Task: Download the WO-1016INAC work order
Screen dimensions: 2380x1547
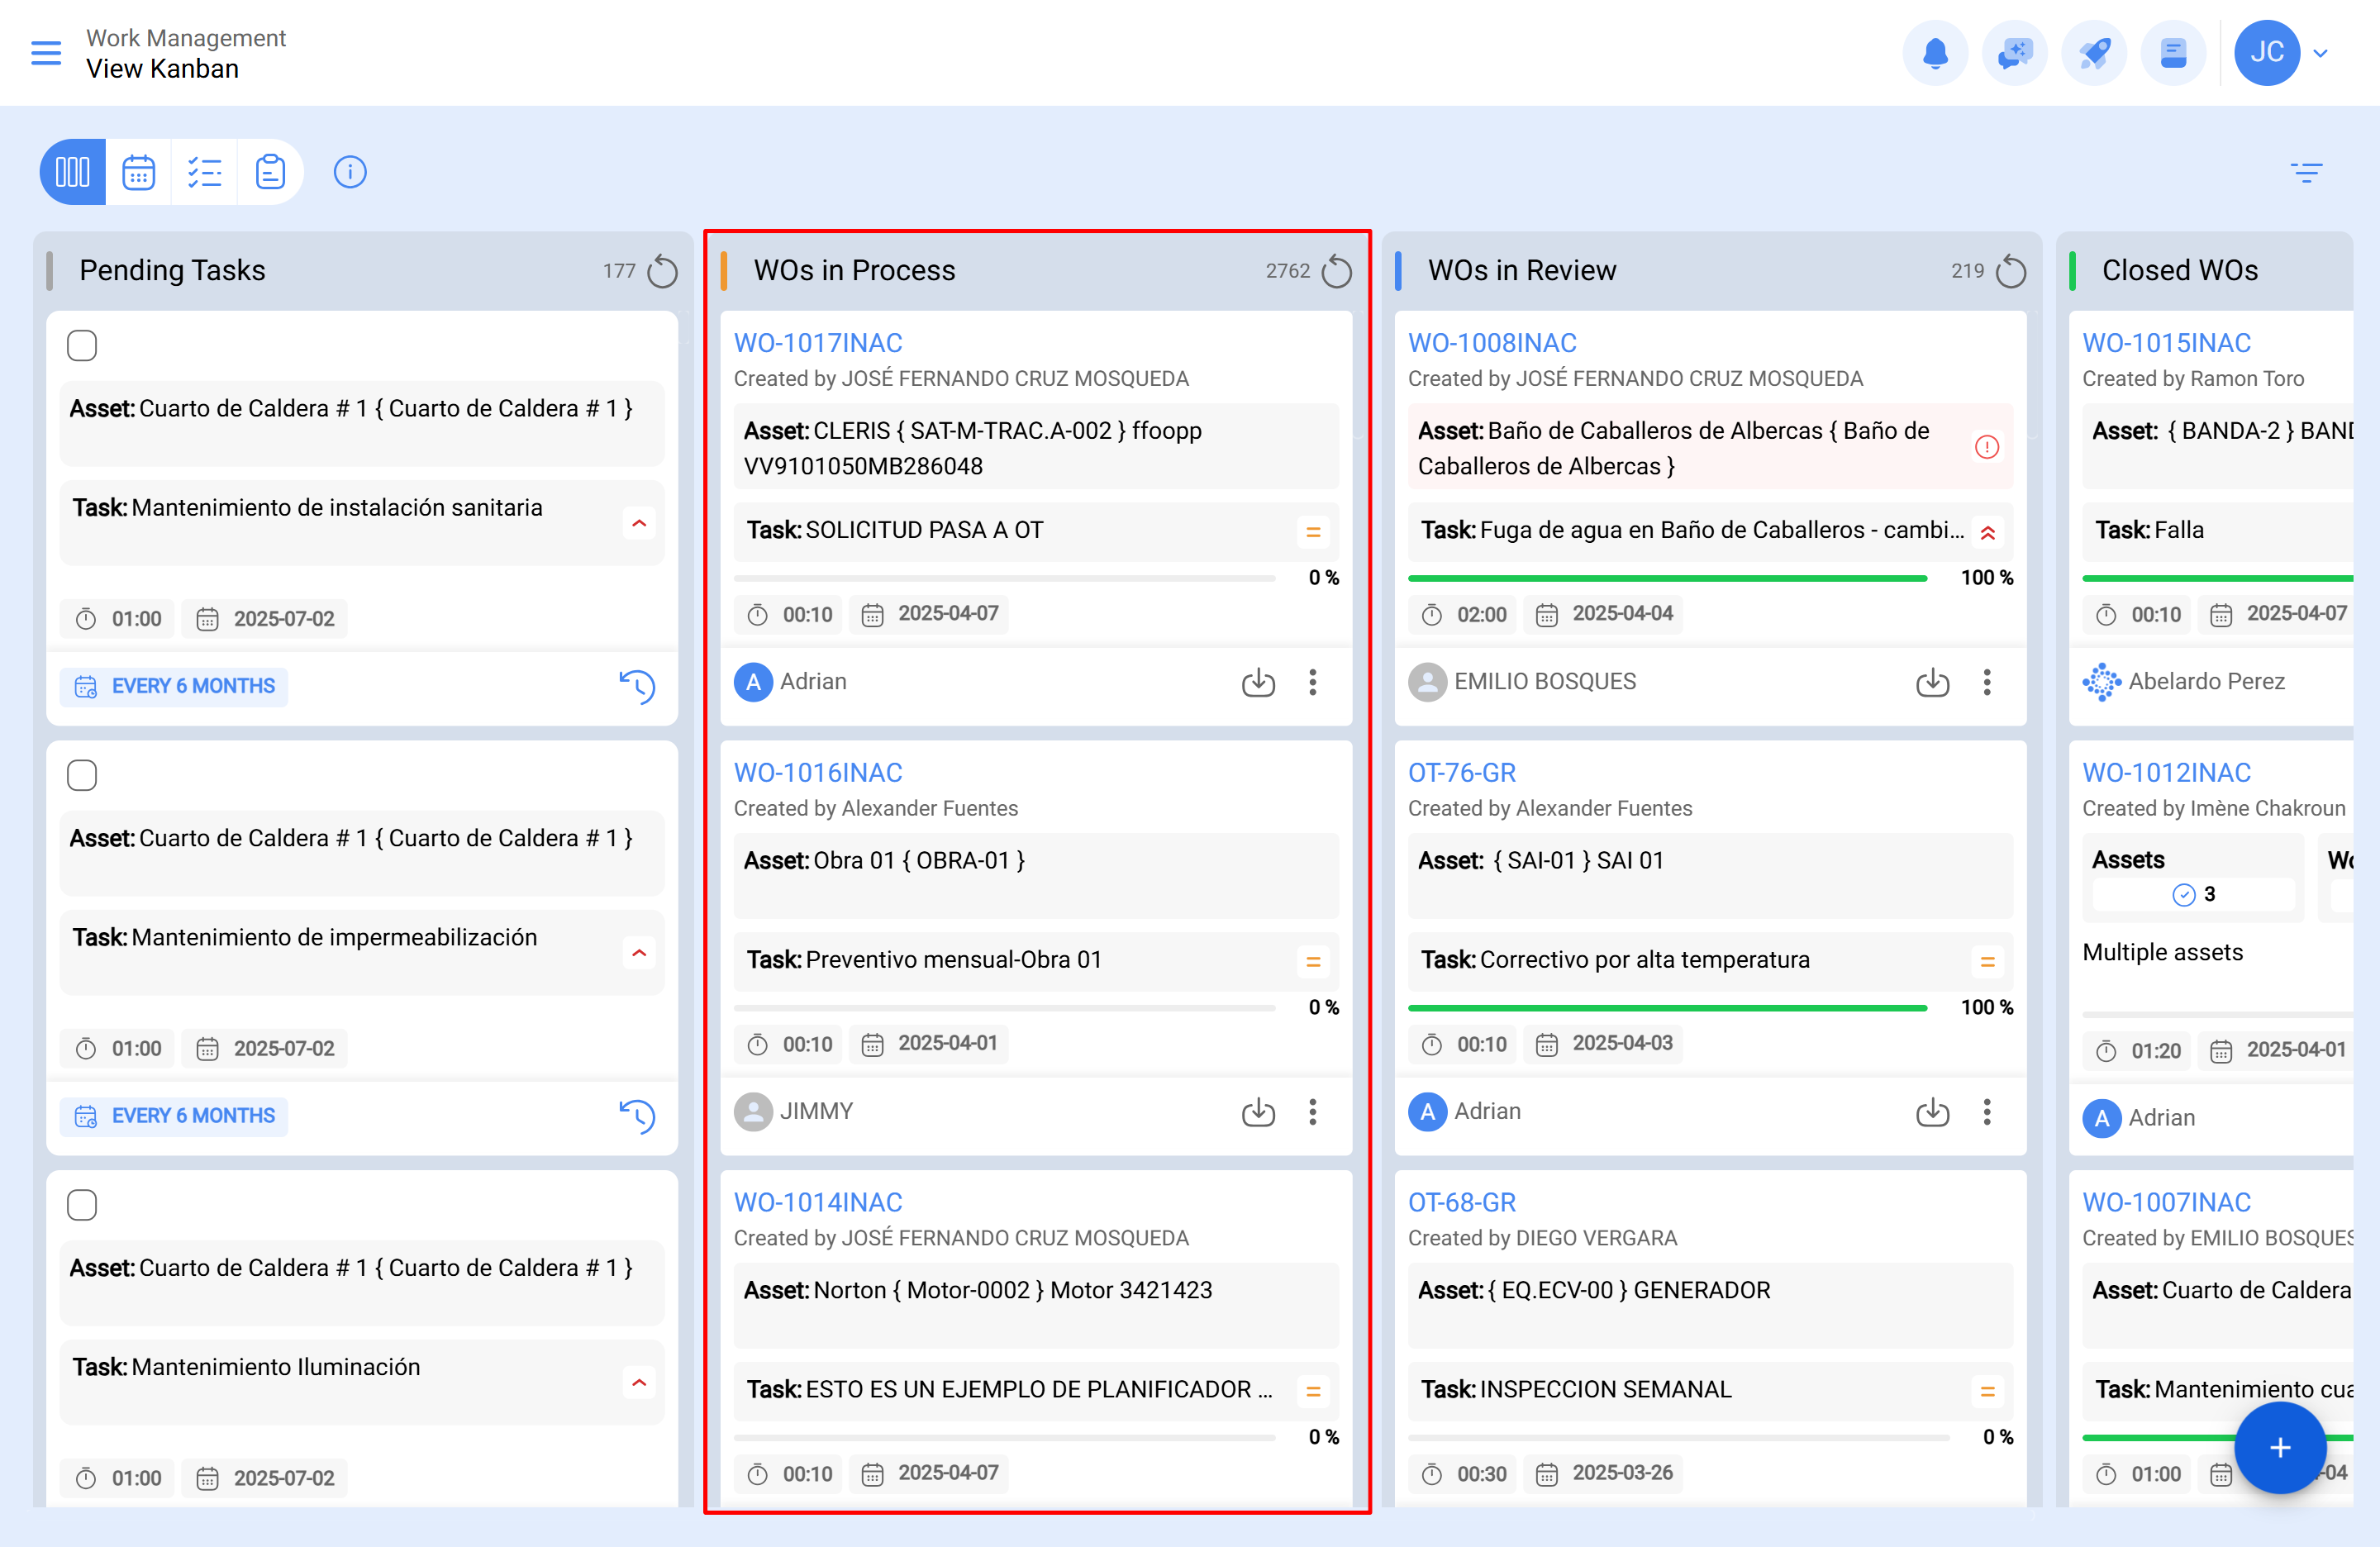Action: [1258, 1112]
